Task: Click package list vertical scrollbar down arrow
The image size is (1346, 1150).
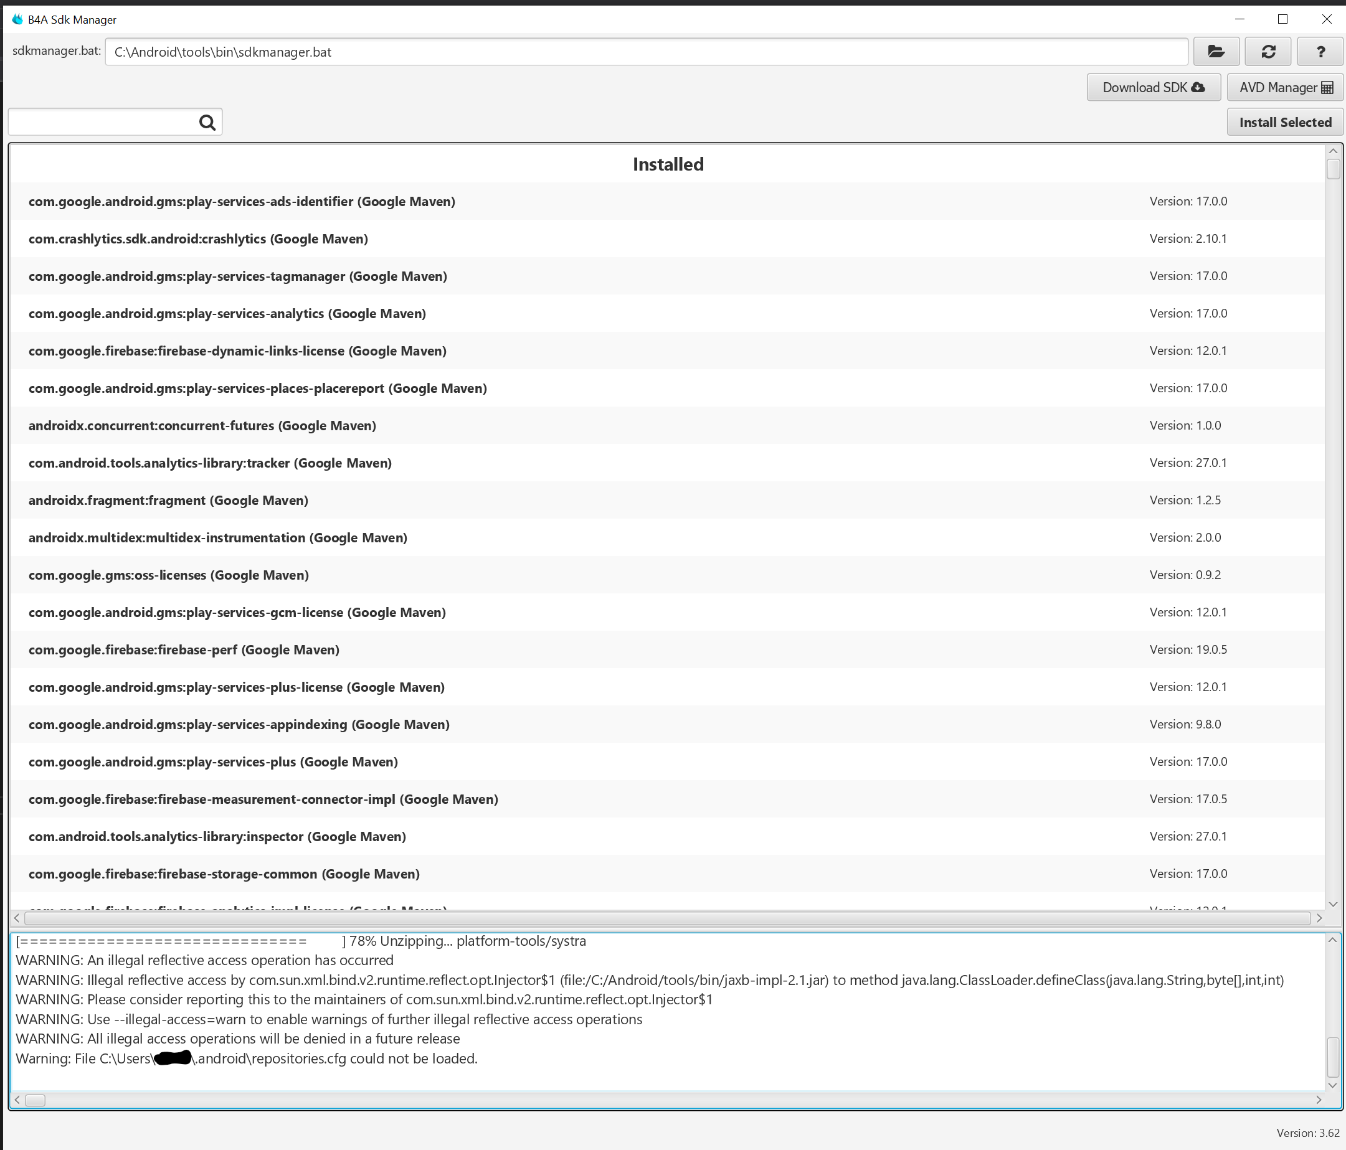Action: point(1333,904)
